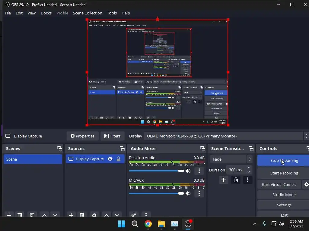The width and height of the screenshot is (309, 231).
Task: Toggle the lock on Display Capture
Action: [x=118, y=159]
